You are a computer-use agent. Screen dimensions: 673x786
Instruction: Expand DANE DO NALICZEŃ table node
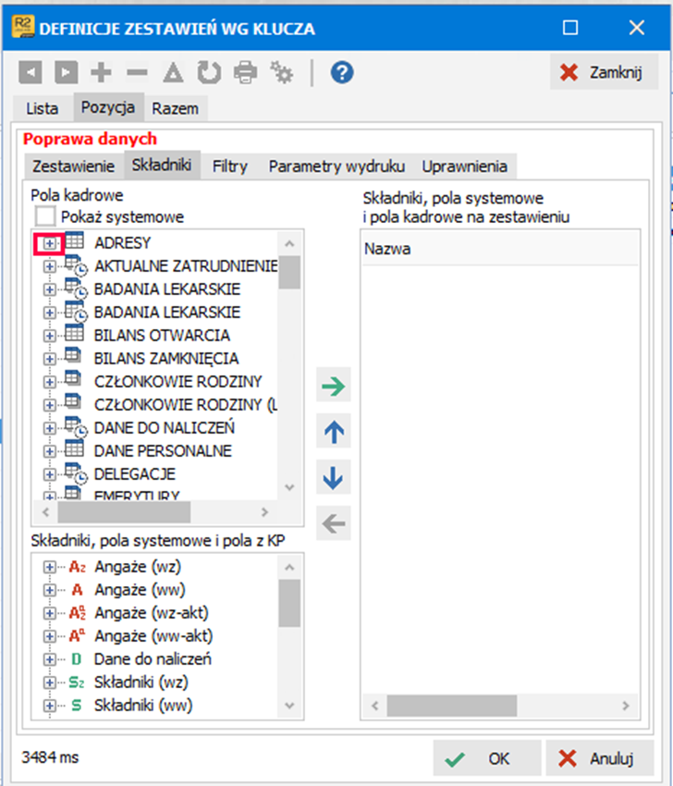49,428
